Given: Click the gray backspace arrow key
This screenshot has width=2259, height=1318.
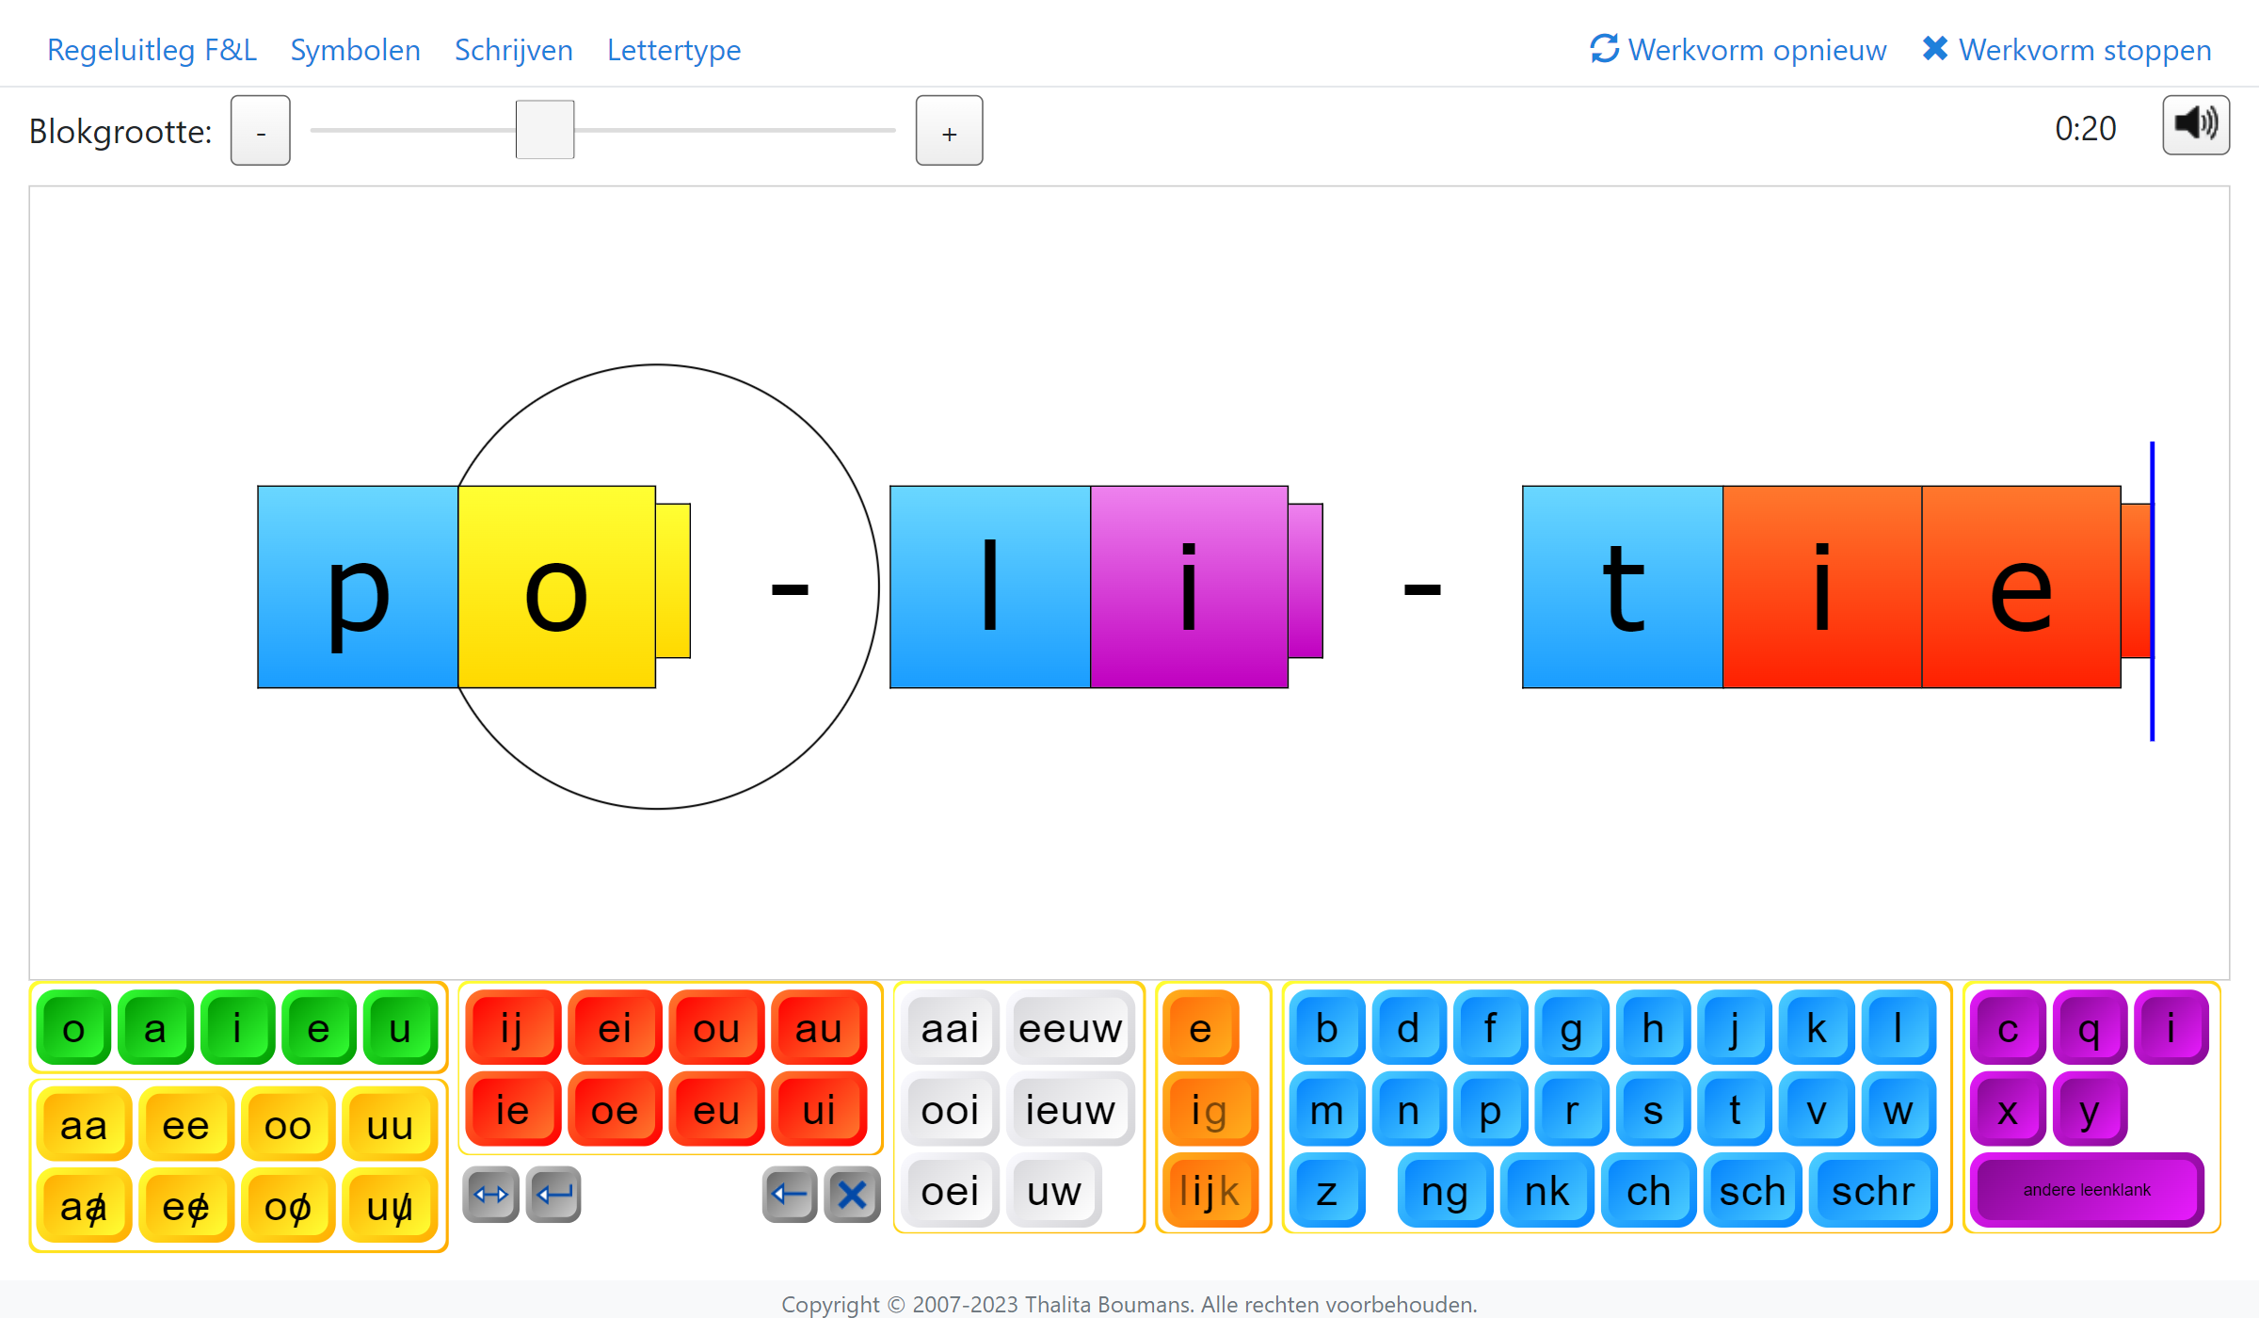Looking at the screenshot, I should 790,1195.
